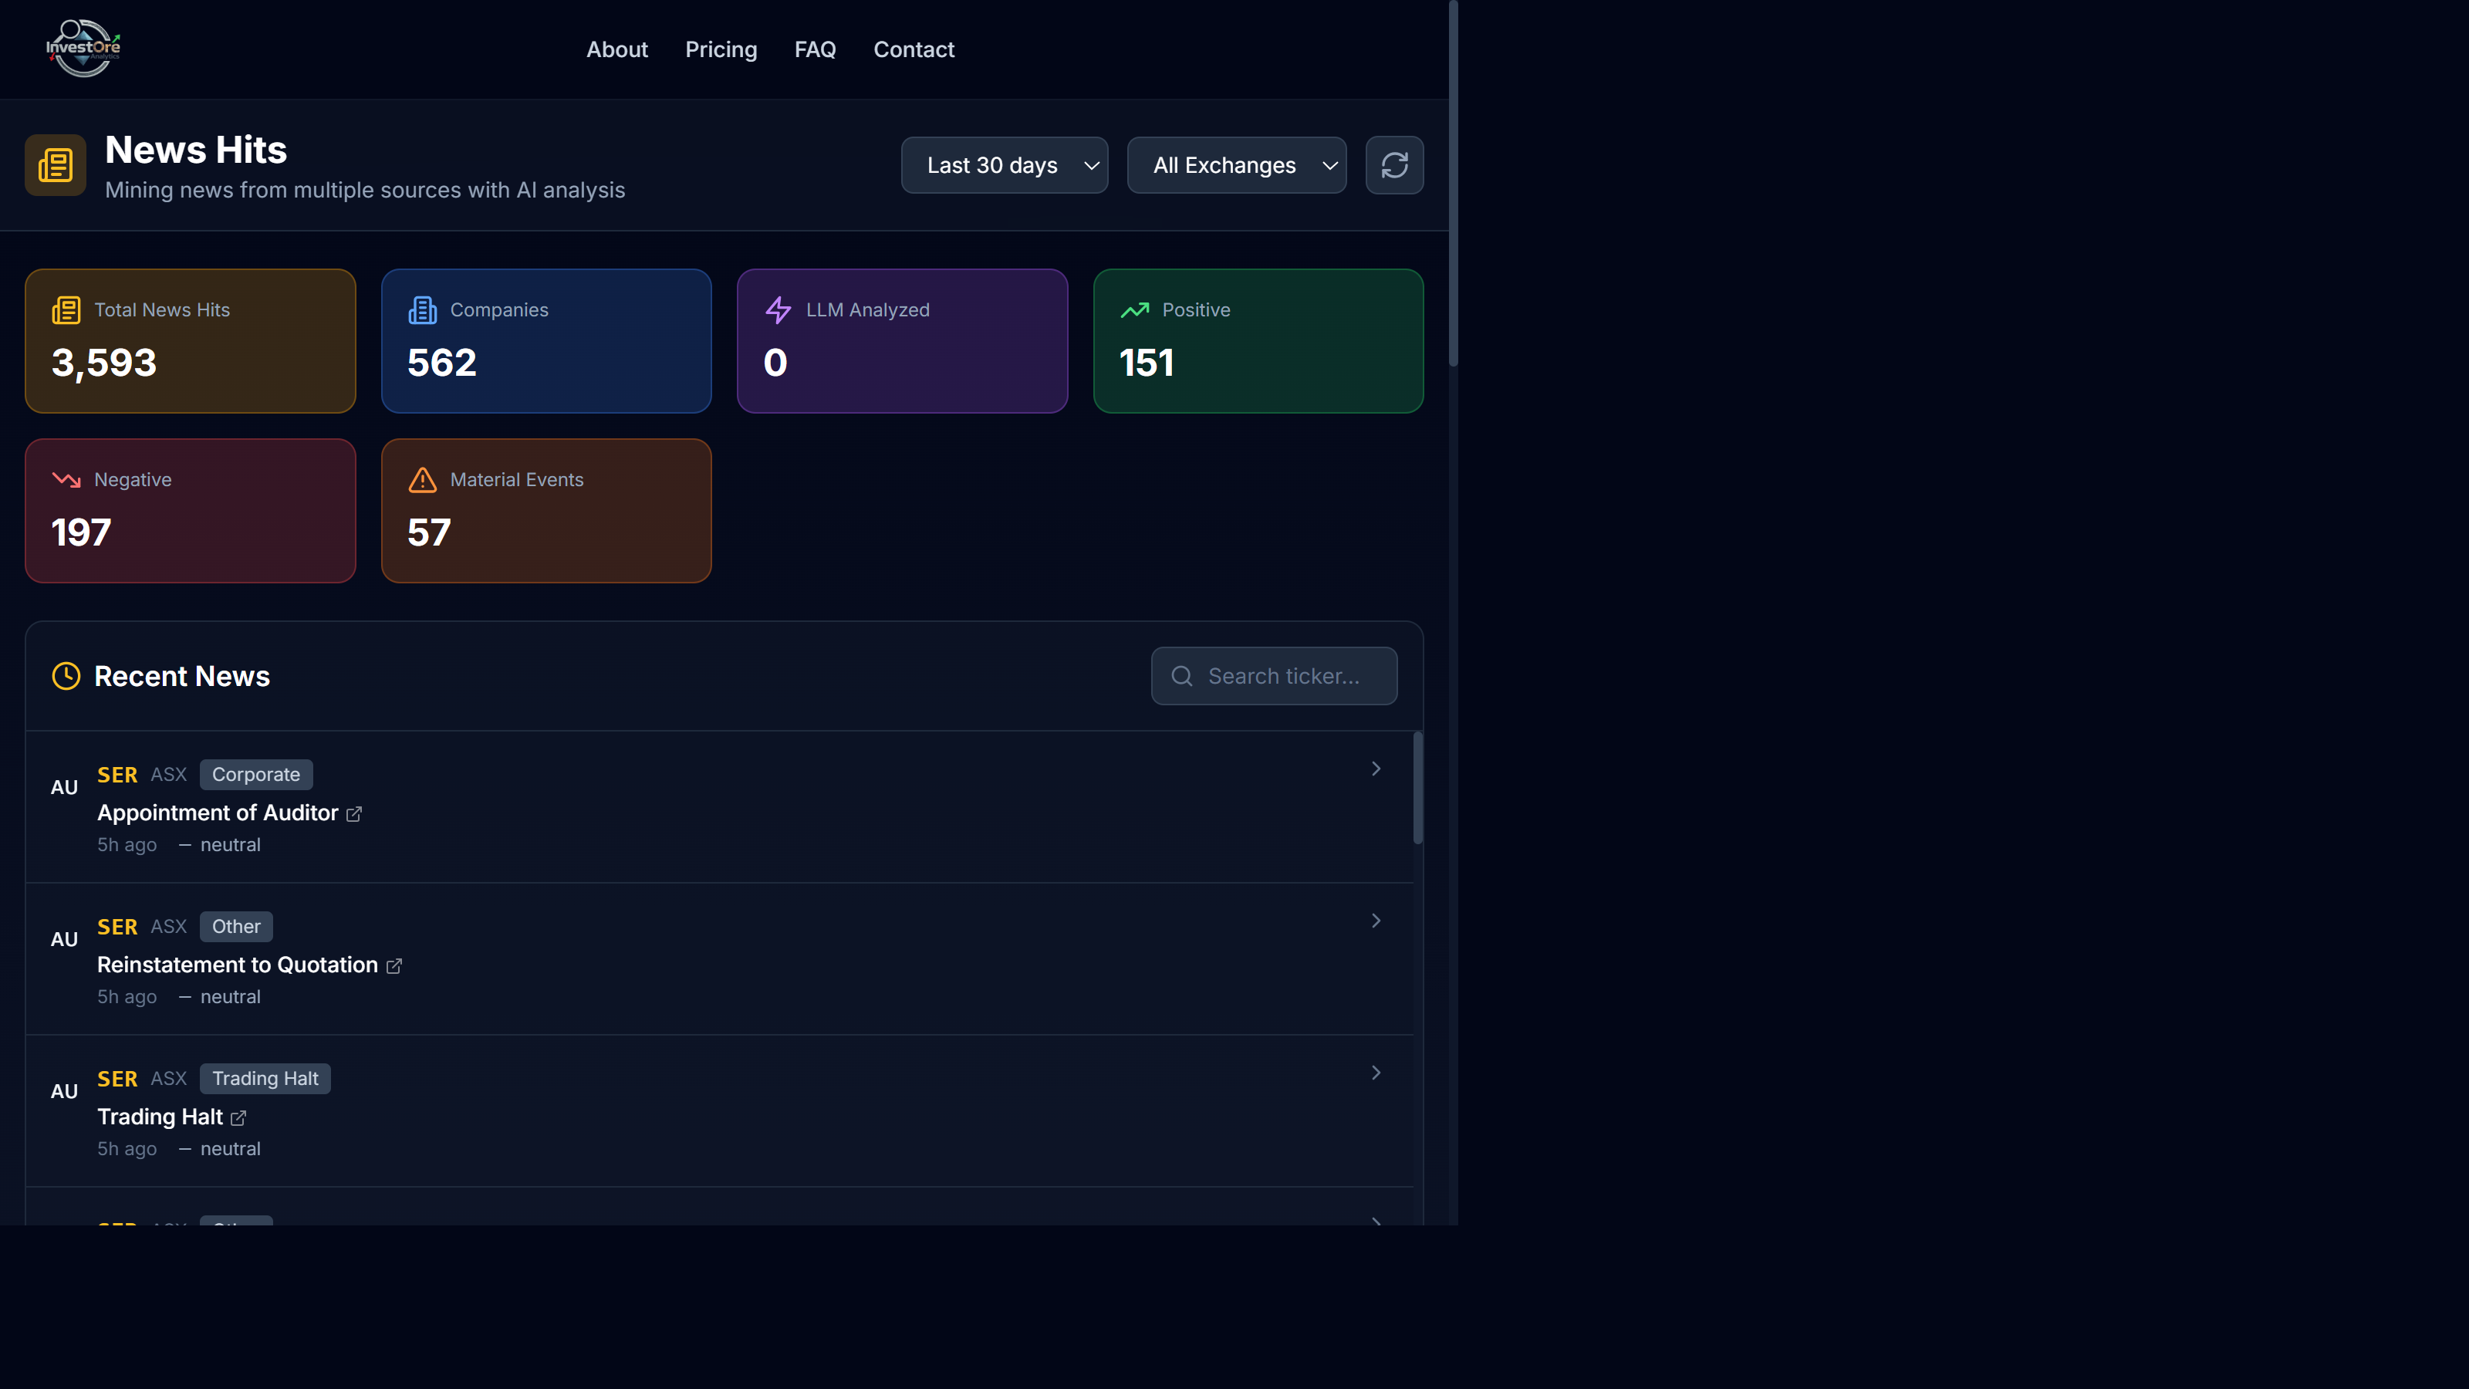2469x1389 pixels.
Task: Click the Companies building icon
Action: tap(423, 309)
